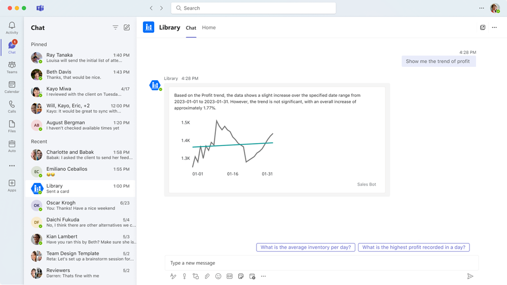The image size is (507, 285).
Task: Select the Chat tab in the Library header
Action: 191,28
